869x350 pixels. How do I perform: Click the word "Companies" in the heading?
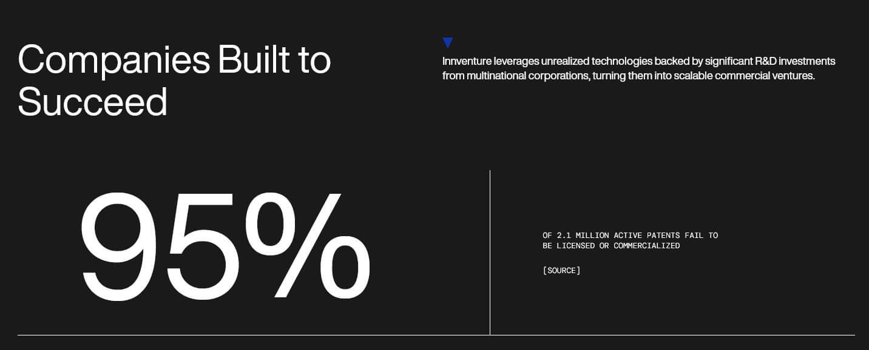click(x=113, y=59)
